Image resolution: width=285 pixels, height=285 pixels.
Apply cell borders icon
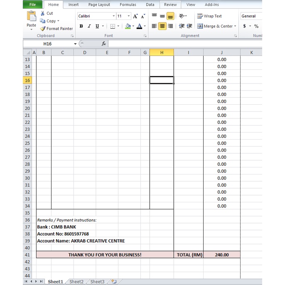point(113,26)
